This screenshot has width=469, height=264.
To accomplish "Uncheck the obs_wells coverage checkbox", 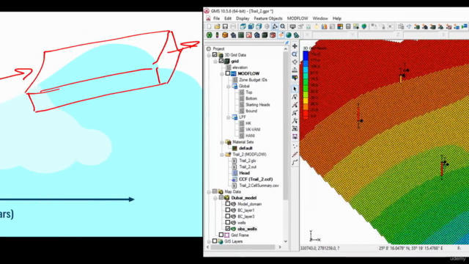I will [x=228, y=229].
